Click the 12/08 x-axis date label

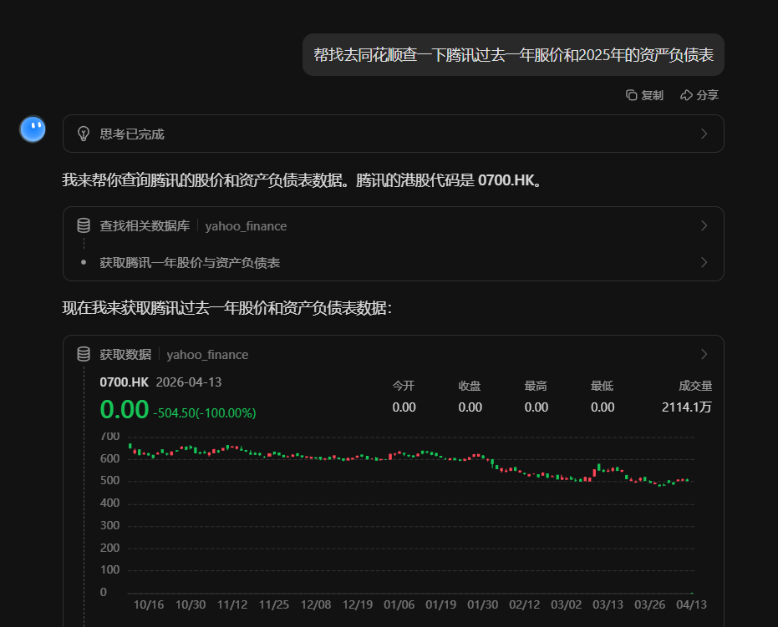tap(316, 604)
